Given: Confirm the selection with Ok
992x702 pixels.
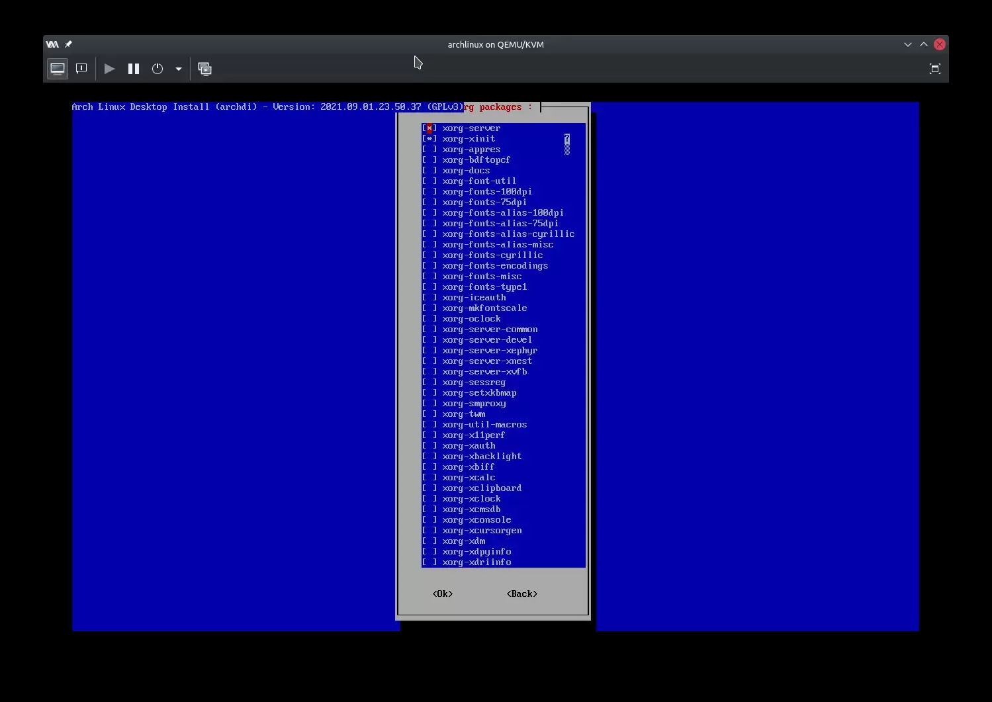Looking at the screenshot, I should click(x=442, y=594).
